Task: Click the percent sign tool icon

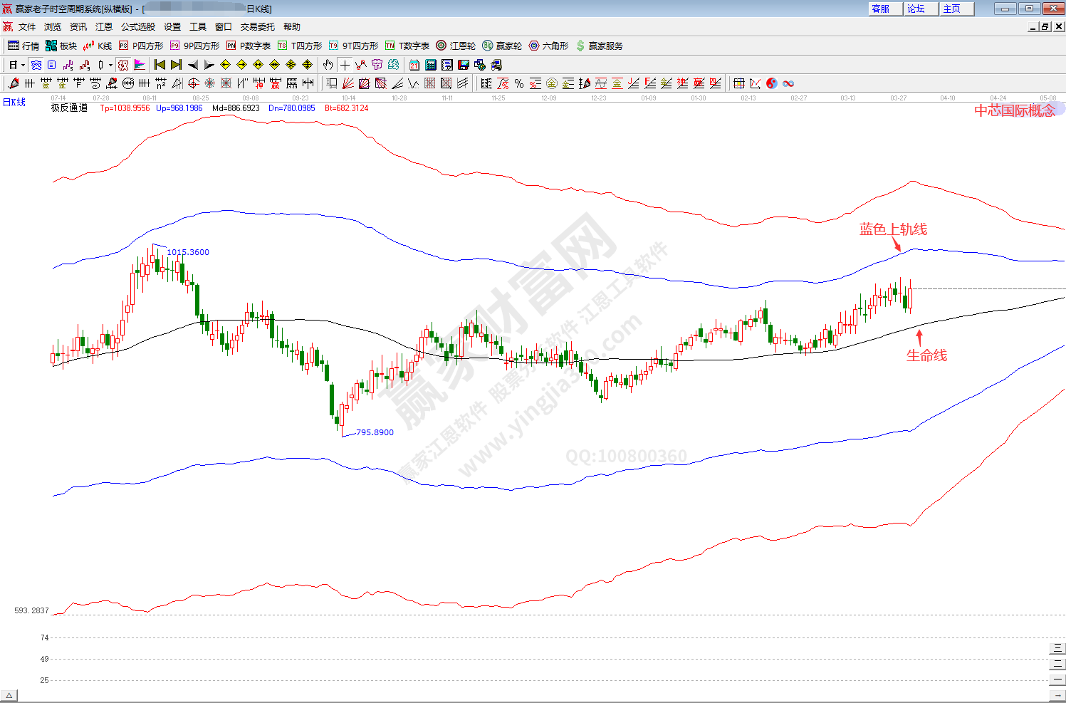Action: point(519,83)
